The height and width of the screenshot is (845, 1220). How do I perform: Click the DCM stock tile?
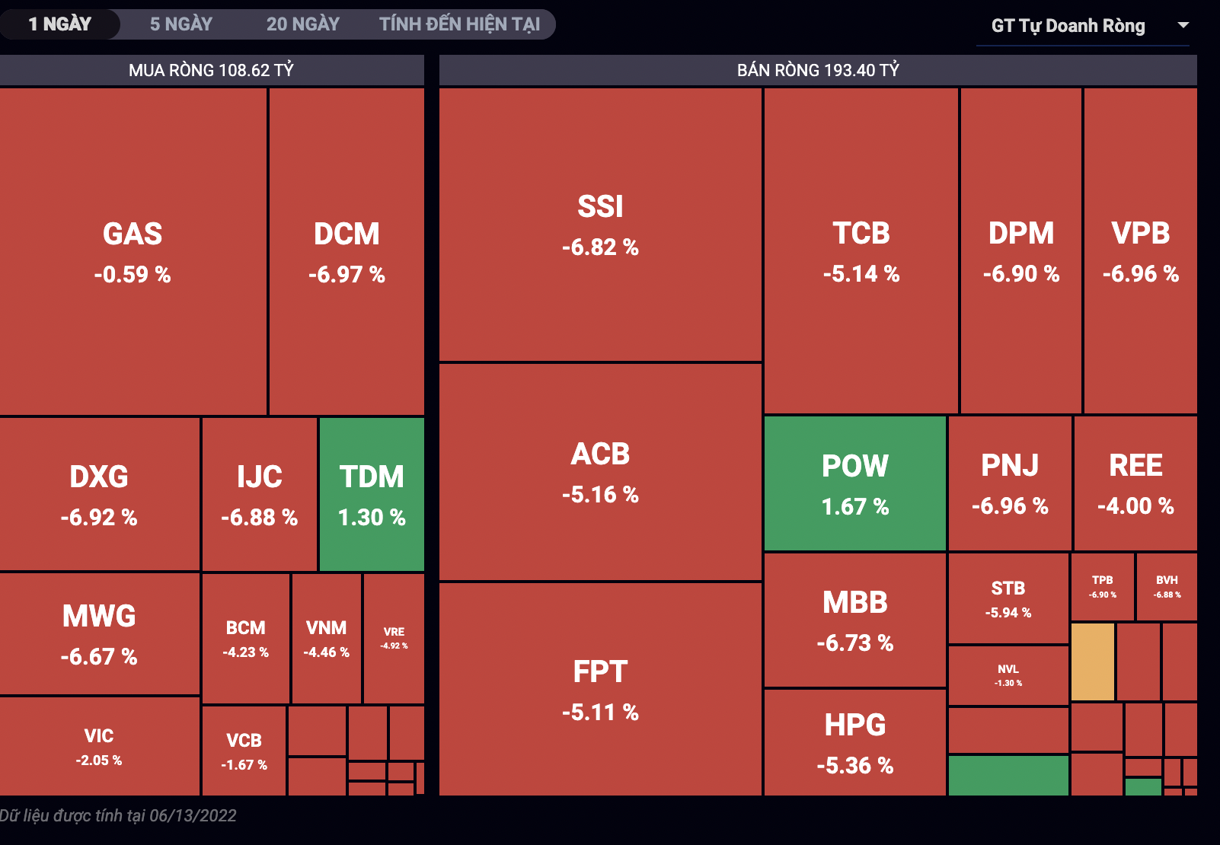click(347, 251)
